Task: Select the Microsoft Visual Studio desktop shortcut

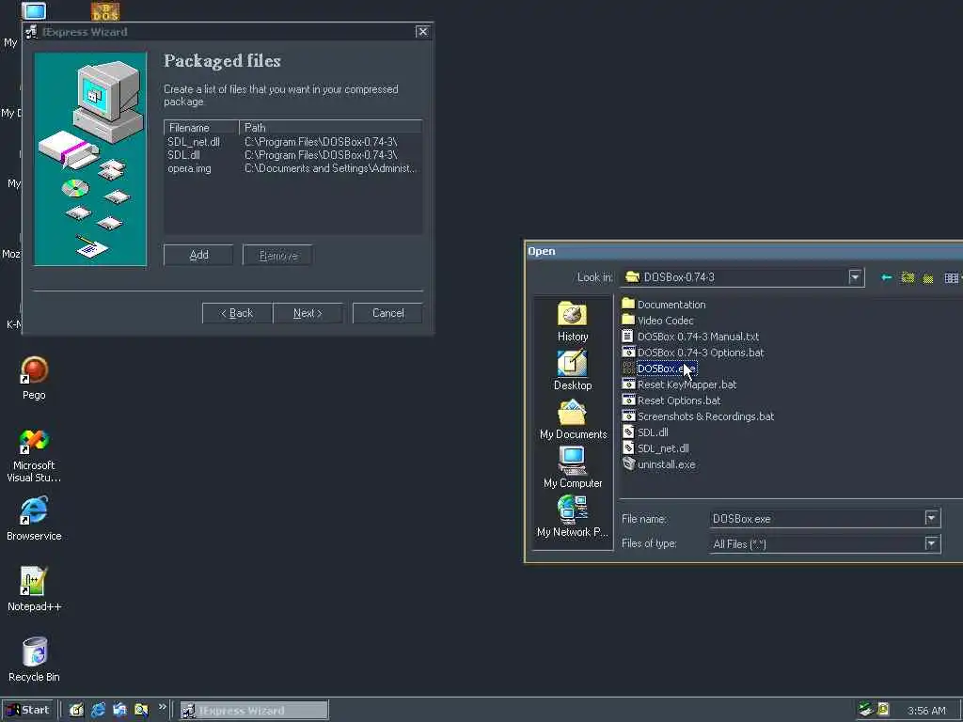Action: (34, 455)
